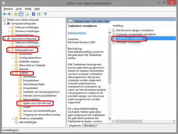This screenshot has width=178, height=134.
Task: Click the Alle instellingen icon
Action: pos(16,122)
